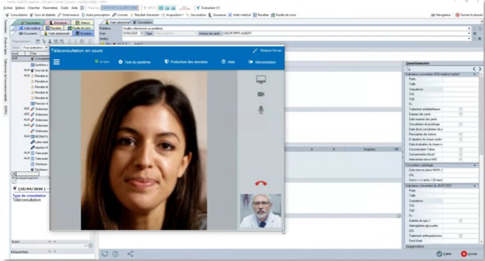The width and height of the screenshot is (485, 261).
Task: Click Consultation in the toolbar
Action: point(17,15)
